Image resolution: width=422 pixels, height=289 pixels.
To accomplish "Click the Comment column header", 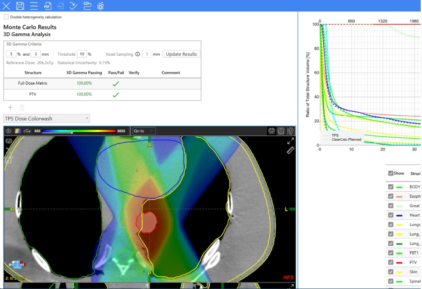I will 171,73.
